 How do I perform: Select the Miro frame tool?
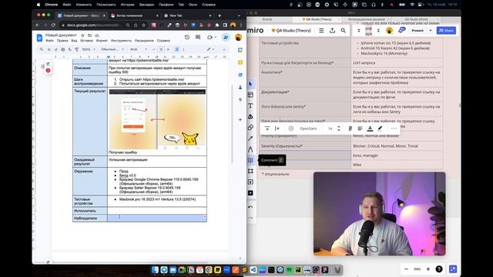coord(250,171)
